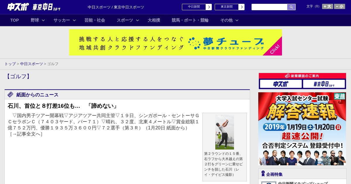The width and height of the screenshot is (351, 184).
Task: Expand the スポーツ dropdown chevron
Action: point(137,20)
